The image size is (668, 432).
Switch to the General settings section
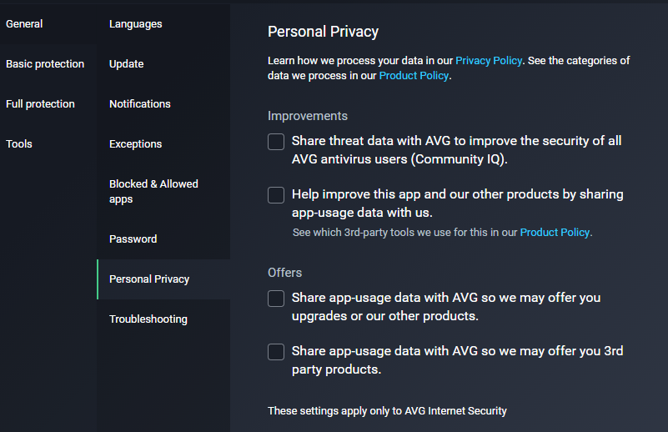tap(24, 24)
